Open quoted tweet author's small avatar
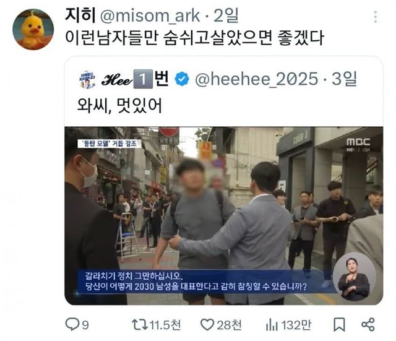The image size is (396, 341). coord(87,80)
